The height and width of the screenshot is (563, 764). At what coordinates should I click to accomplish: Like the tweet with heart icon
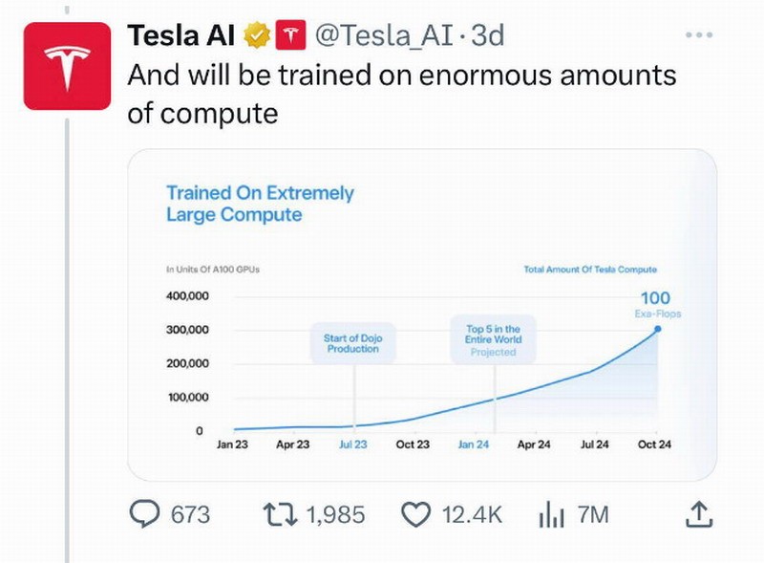pos(415,515)
